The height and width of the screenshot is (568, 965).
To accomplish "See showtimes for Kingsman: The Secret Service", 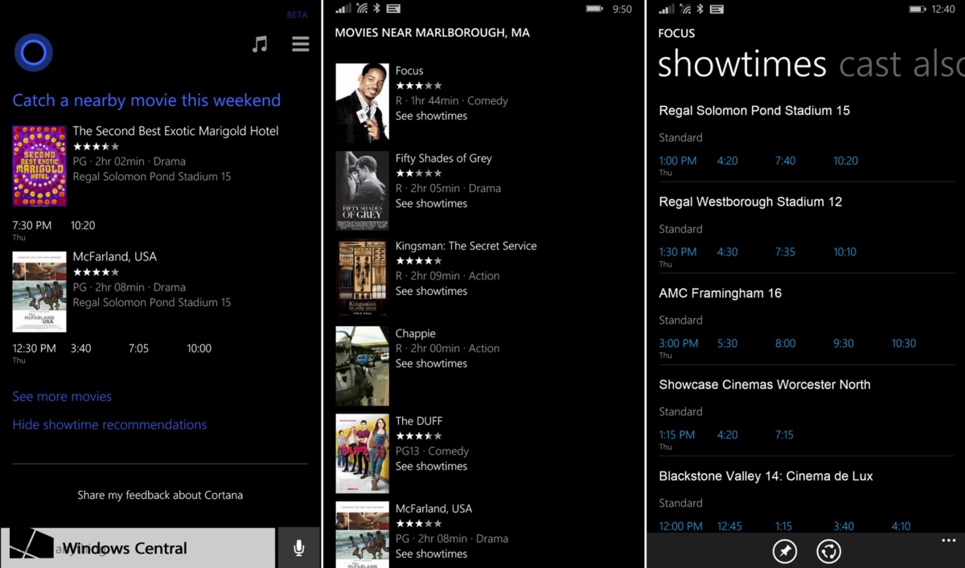I will tap(431, 291).
